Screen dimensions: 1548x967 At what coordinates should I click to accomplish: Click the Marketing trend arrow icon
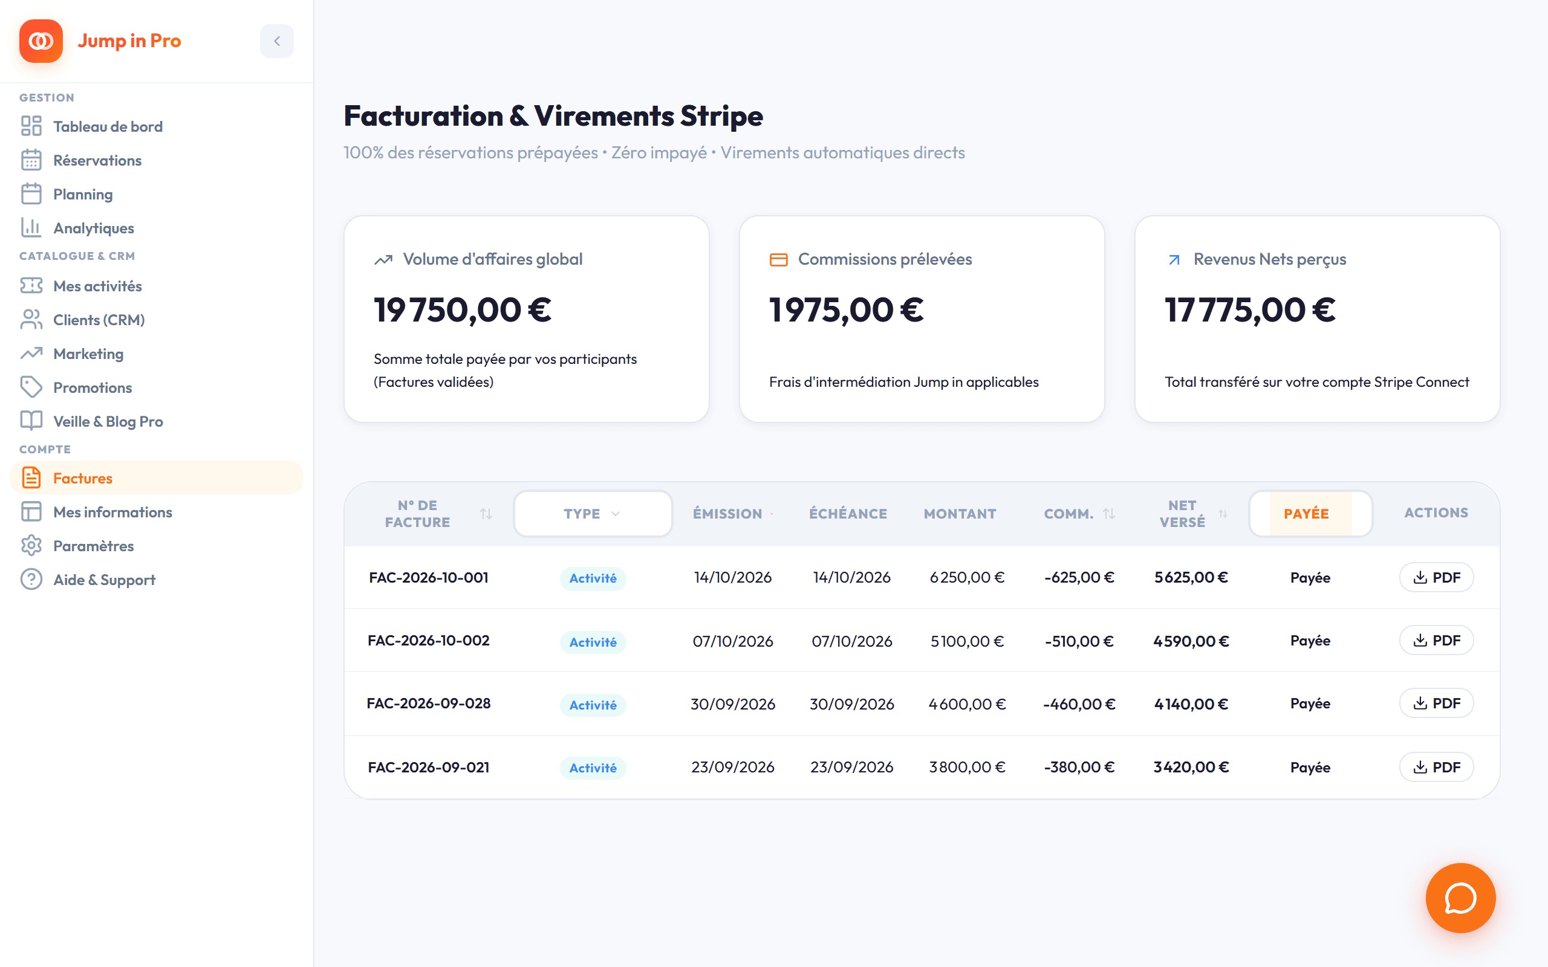pos(31,353)
